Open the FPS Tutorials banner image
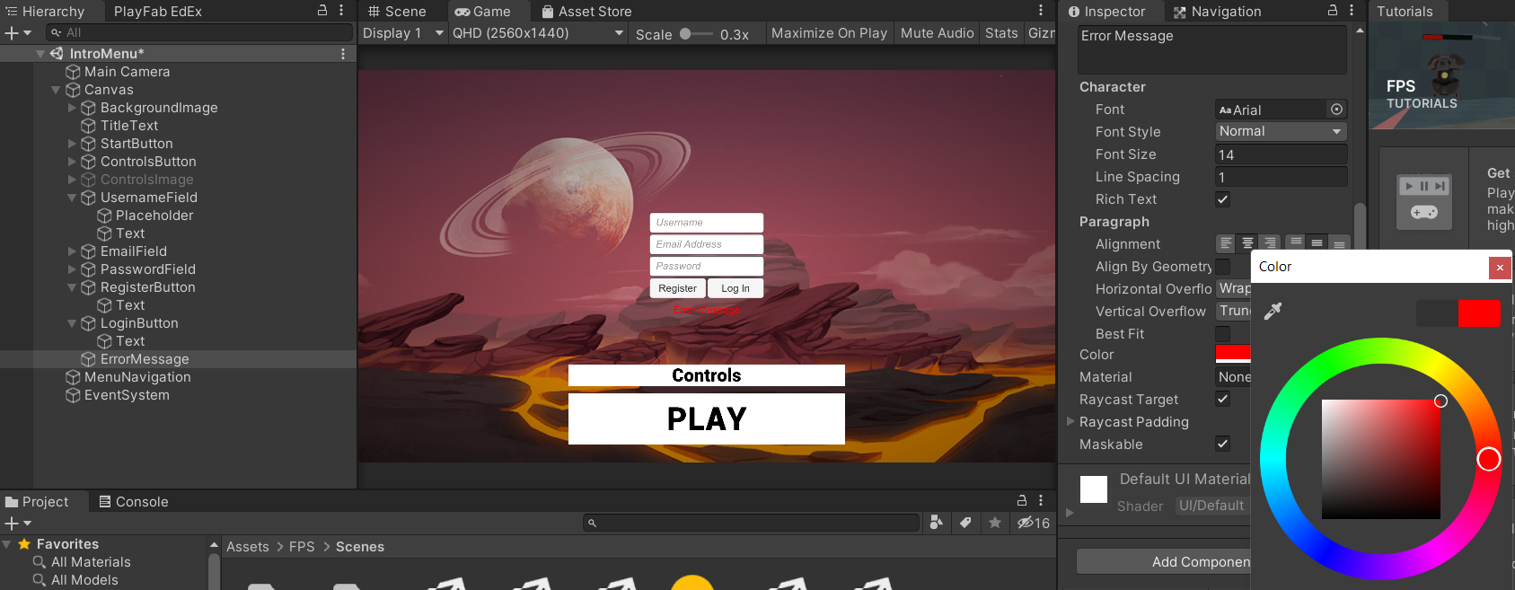Image resolution: width=1515 pixels, height=590 pixels. coord(1441,76)
